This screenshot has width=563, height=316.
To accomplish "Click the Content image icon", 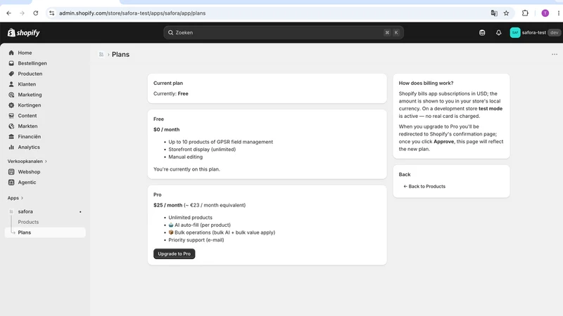I will pyautogui.click(x=11, y=116).
